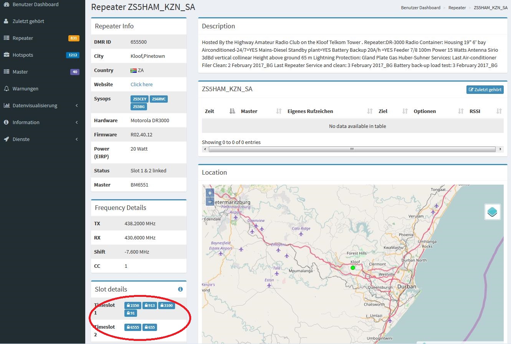Click talkgroup 6555 on Timeslot 2
Viewport: 511px width, 344px height.
[133, 327]
